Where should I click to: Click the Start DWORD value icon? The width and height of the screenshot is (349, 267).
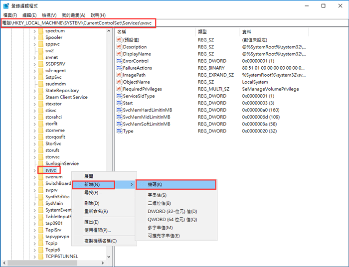click(119, 103)
